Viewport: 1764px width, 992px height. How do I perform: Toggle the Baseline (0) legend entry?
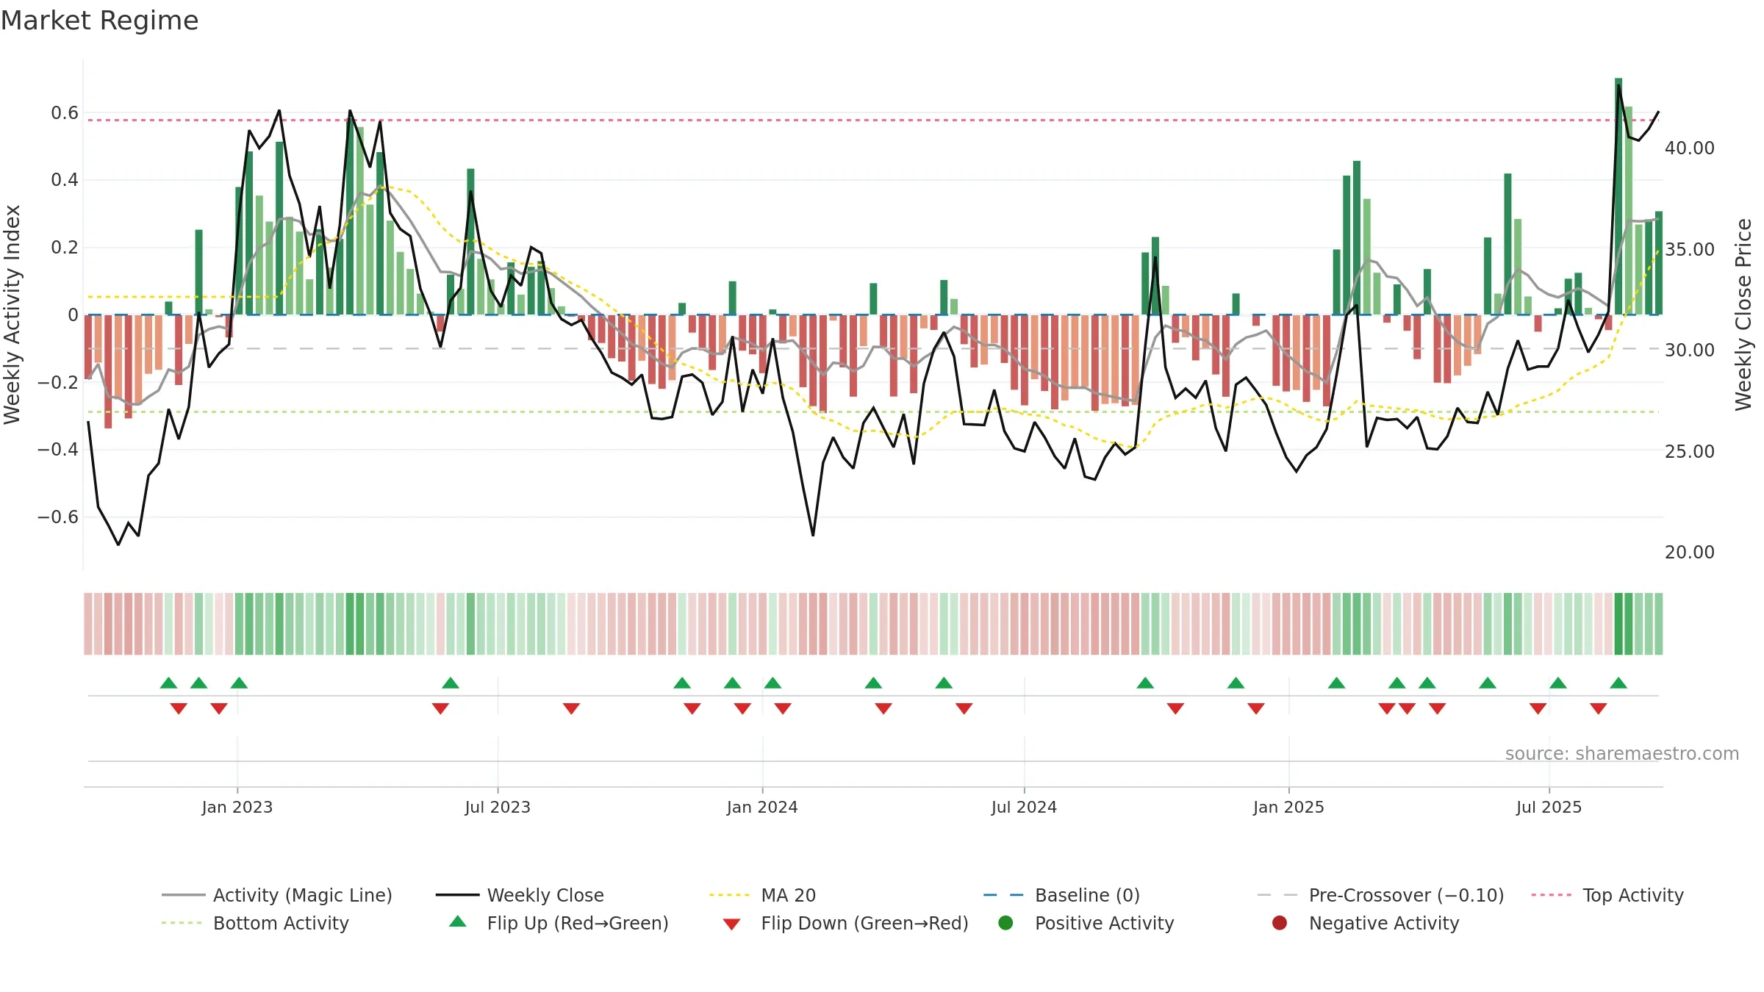pyautogui.click(x=1062, y=895)
